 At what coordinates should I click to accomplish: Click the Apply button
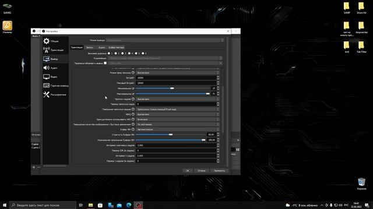point(219,171)
